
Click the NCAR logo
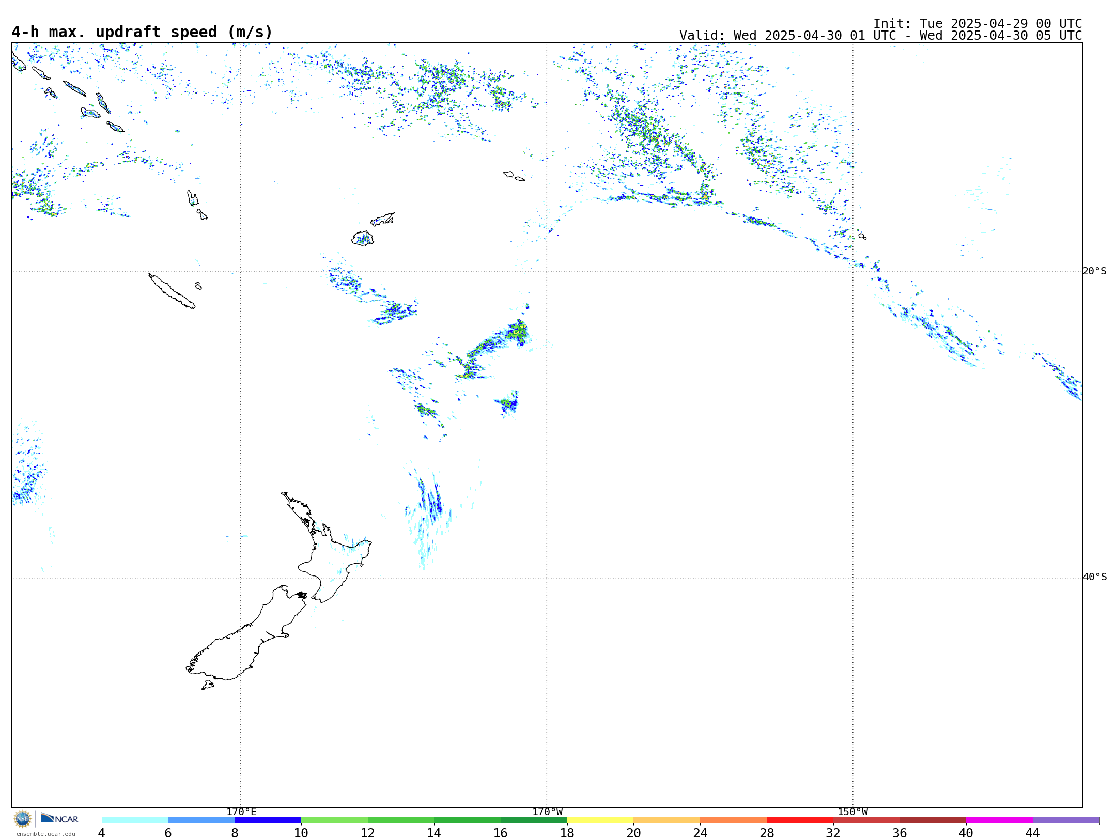click(59, 818)
